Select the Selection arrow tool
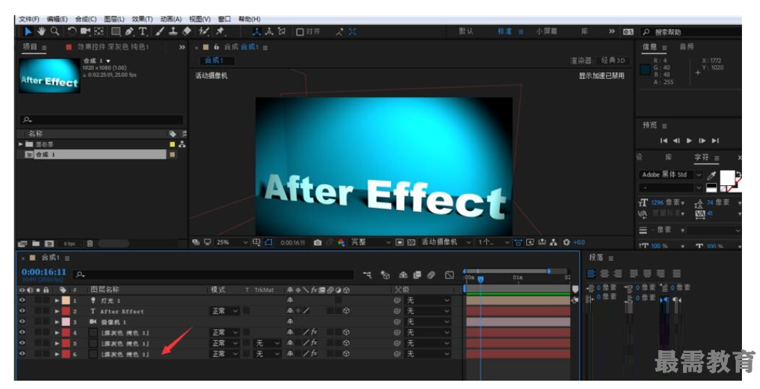 28,31
